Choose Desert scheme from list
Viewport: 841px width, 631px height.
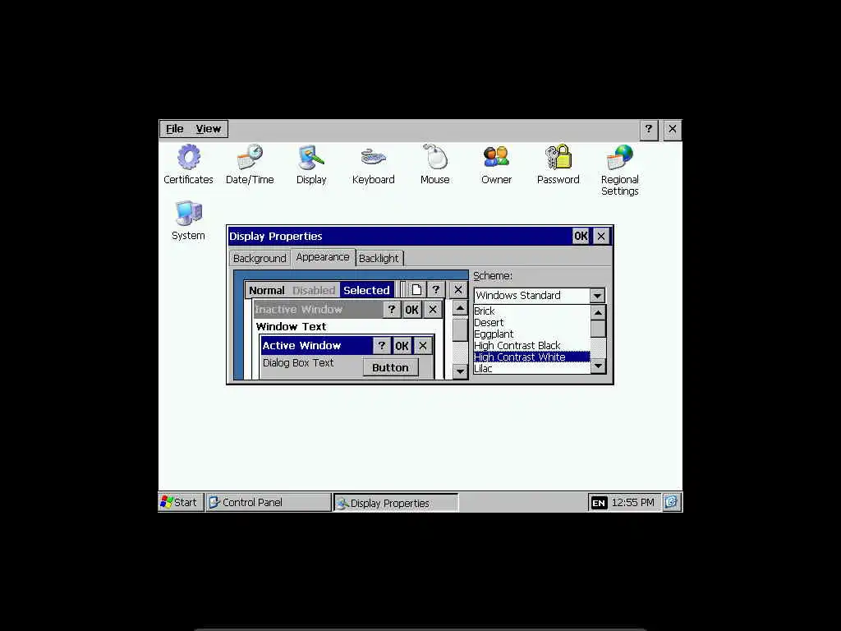[531, 322]
